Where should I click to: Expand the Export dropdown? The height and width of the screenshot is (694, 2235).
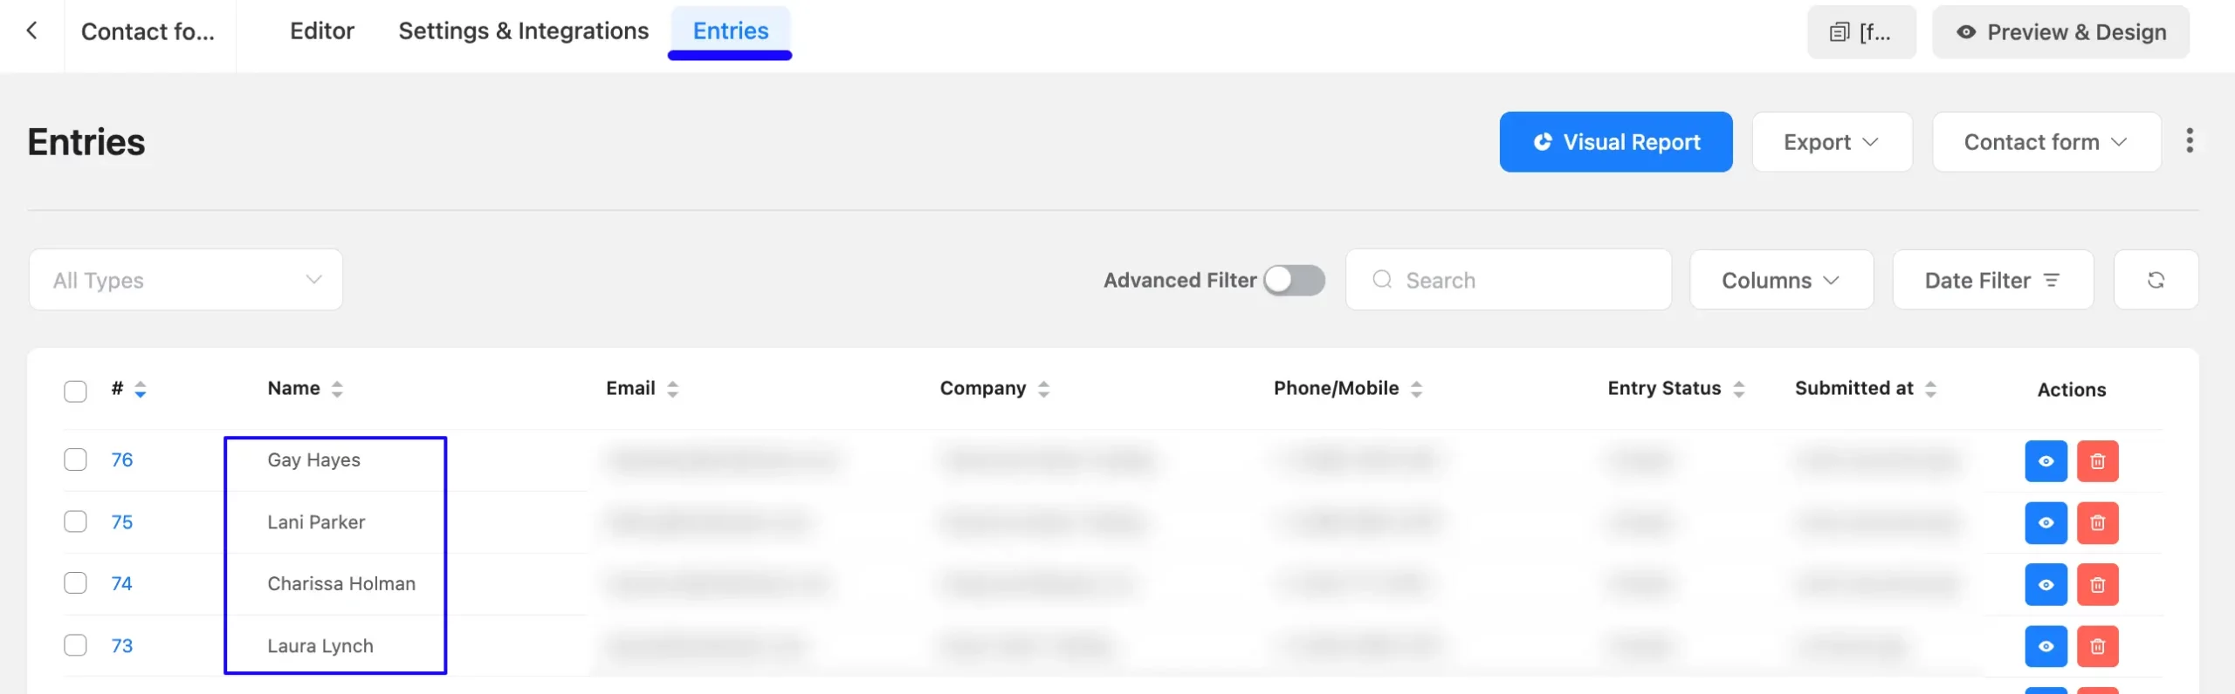pos(1831,142)
